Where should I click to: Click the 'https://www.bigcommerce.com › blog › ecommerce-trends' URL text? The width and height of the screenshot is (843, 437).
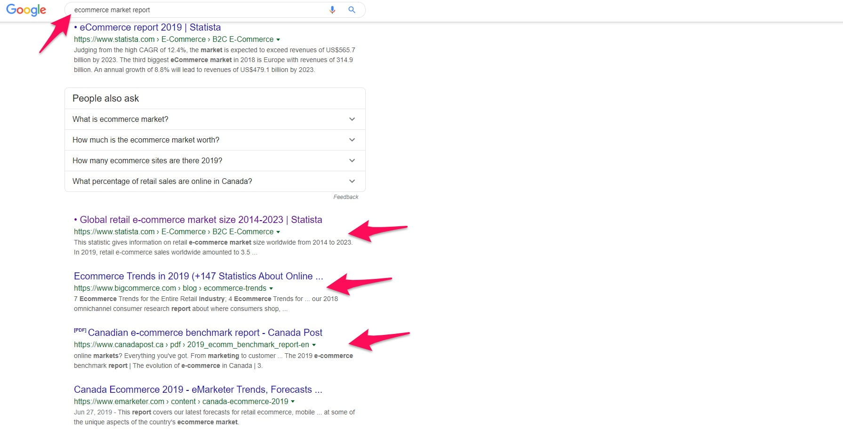[x=170, y=288]
